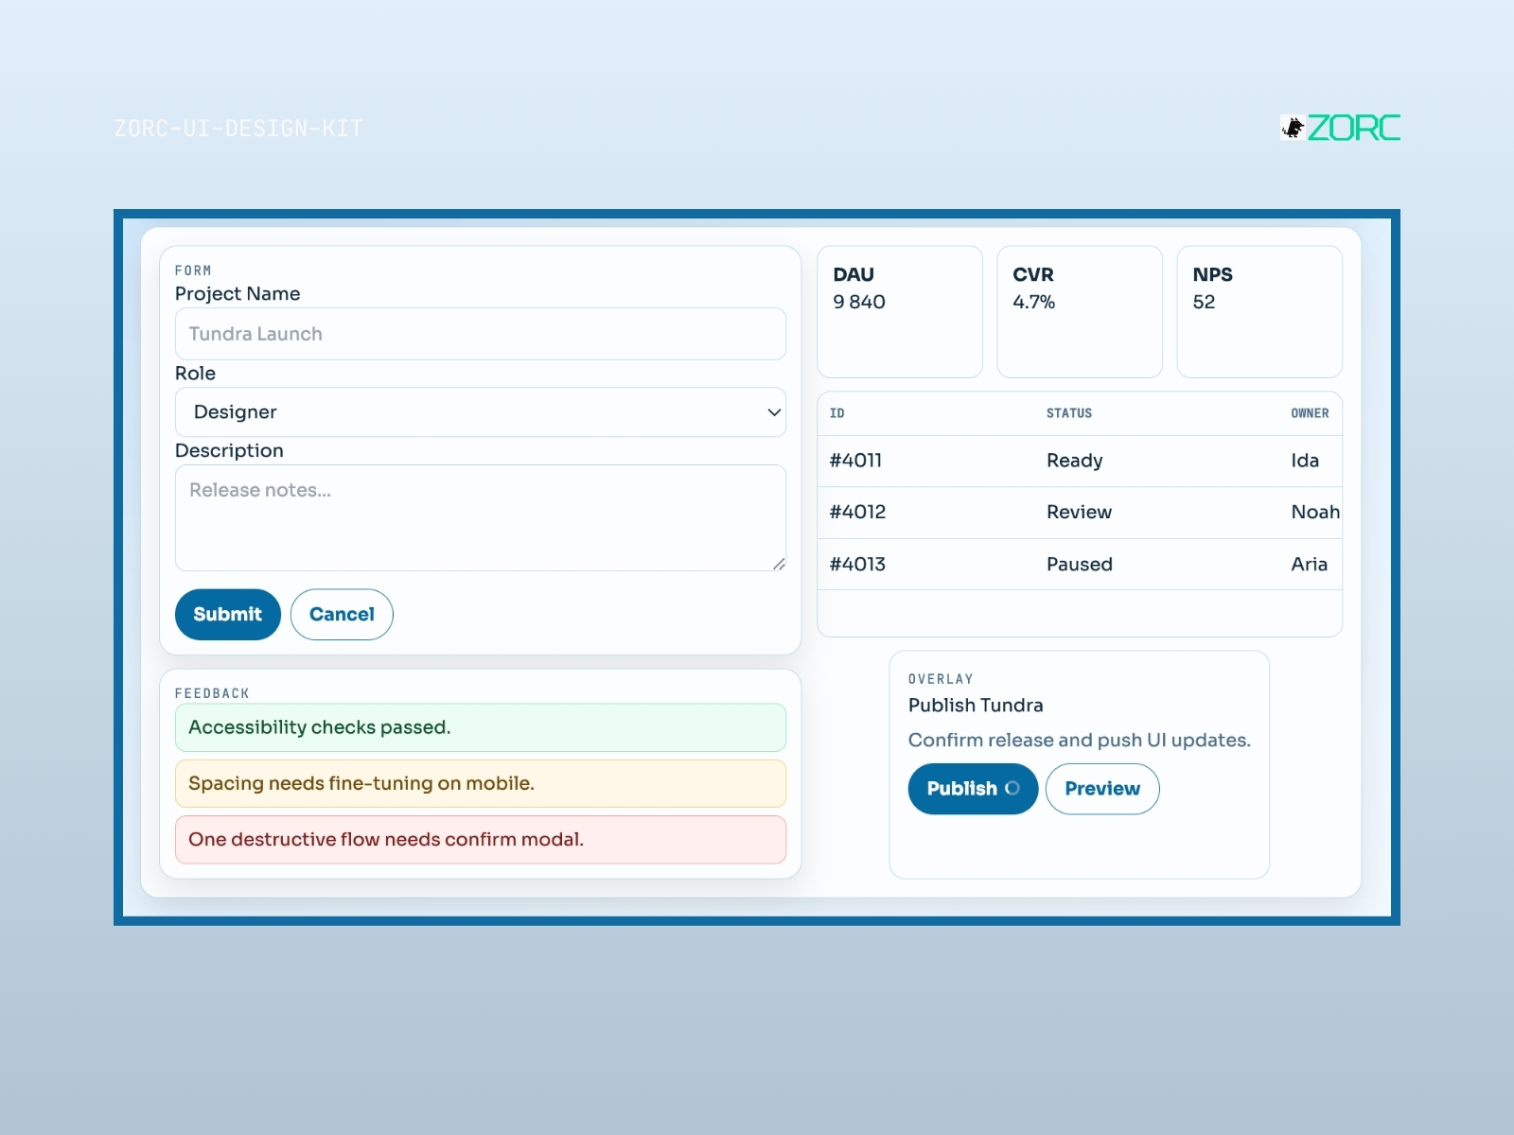Click the Publish button

[x=973, y=789]
